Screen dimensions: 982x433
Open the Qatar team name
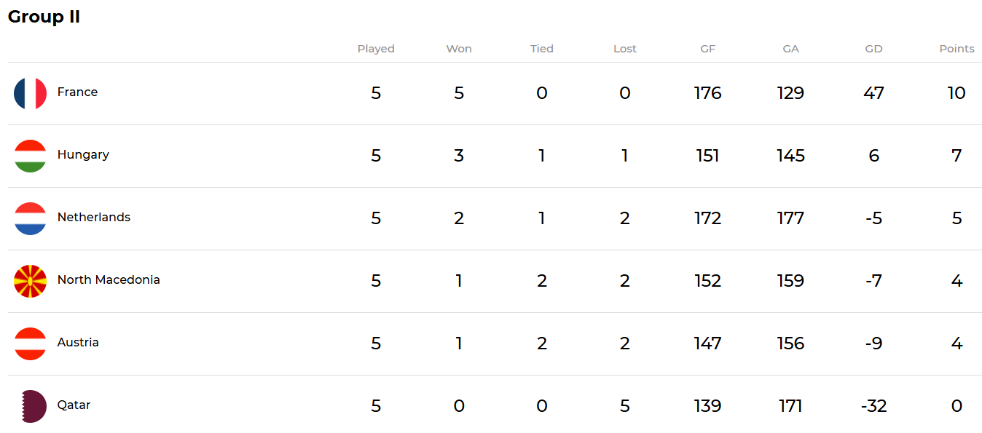[x=74, y=405]
